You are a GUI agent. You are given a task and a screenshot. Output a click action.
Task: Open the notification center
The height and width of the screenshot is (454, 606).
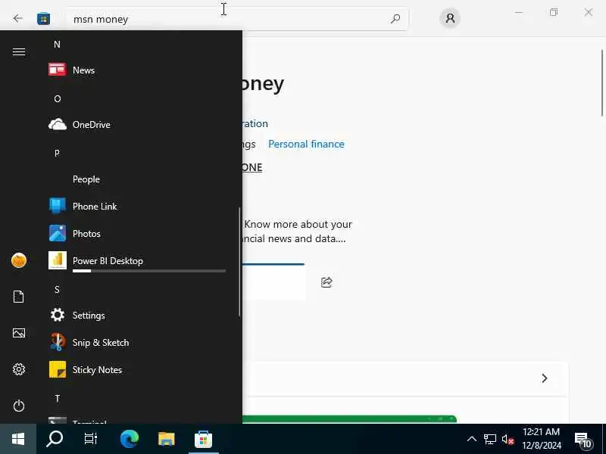[583, 440]
